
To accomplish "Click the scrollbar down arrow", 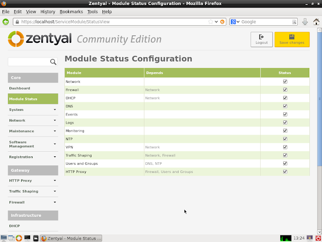I will point(319,232).
